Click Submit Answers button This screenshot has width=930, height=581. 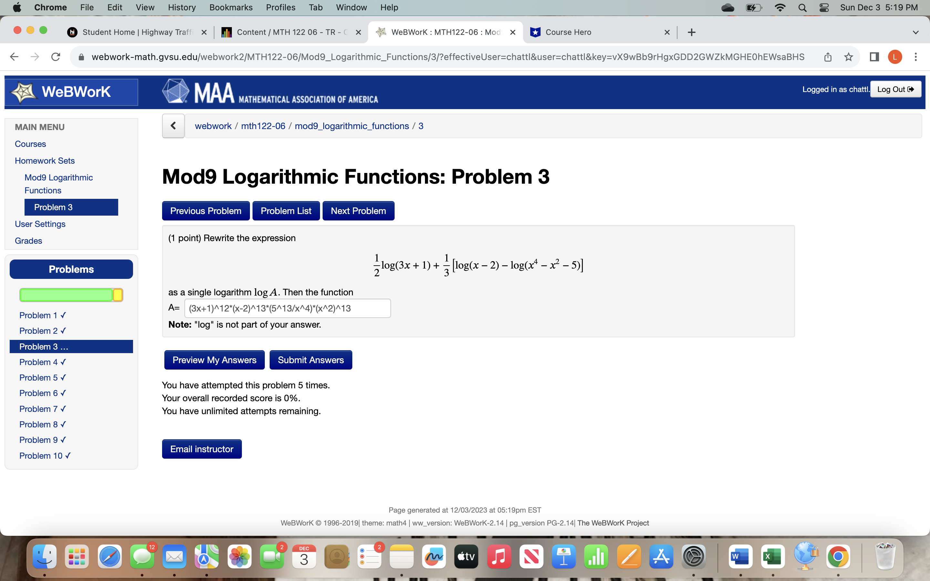click(x=311, y=360)
